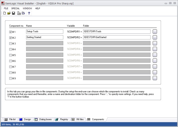Click the %DESTDIR\GetStarted folder field

pos(117,37)
